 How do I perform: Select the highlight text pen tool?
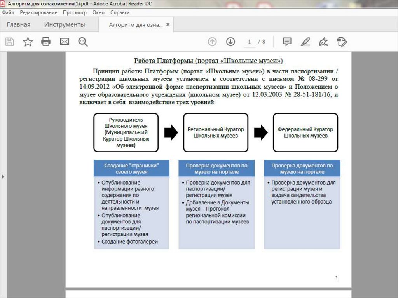[305, 42]
